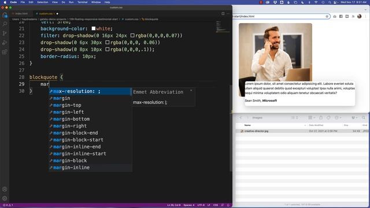This screenshot has width=370, height=208.
Task: Open the Finder grouping dropdown
Action: point(312,117)
